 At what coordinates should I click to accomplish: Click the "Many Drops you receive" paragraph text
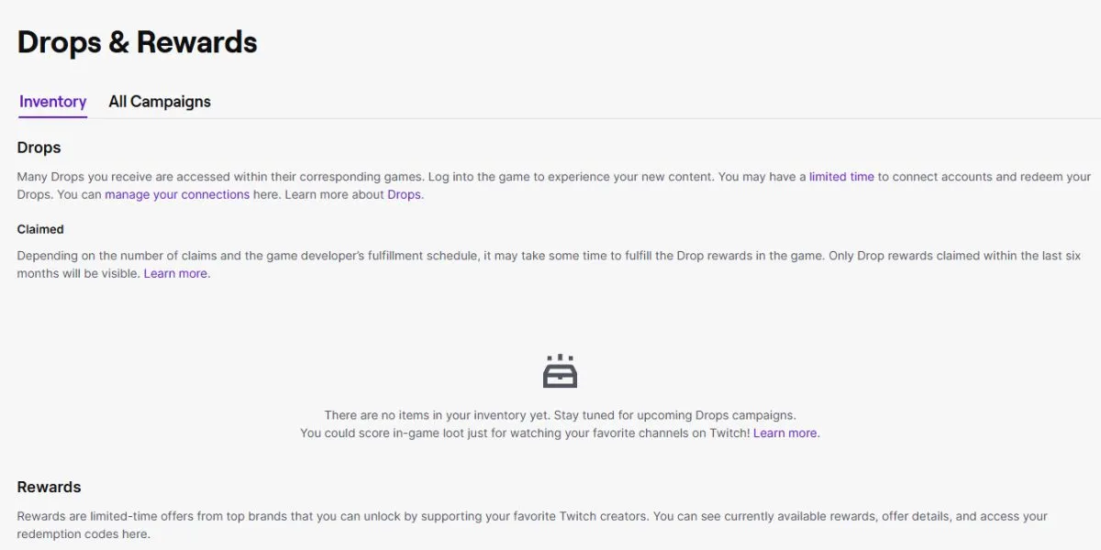tap(554, 186)
